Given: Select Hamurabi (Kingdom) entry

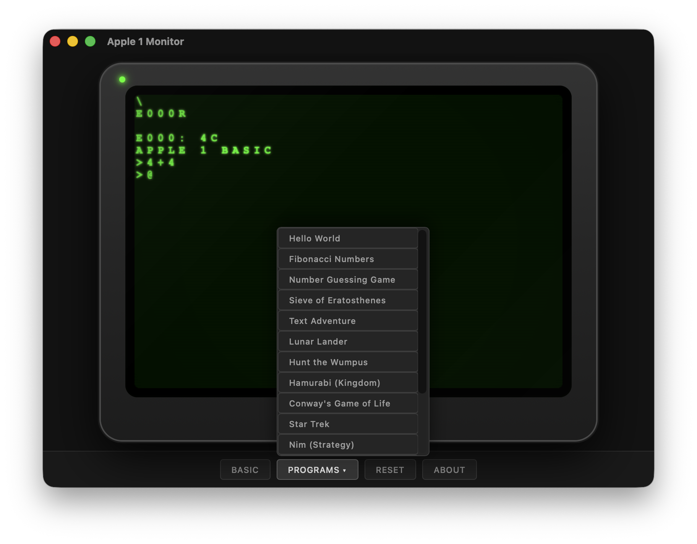Looking at the screenshot, I should pos(348,383).
